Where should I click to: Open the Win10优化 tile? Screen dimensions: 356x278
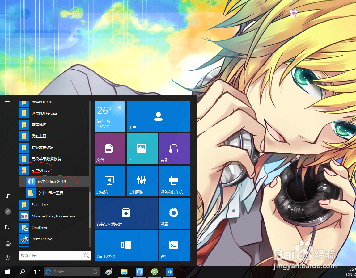click(126, 245)
